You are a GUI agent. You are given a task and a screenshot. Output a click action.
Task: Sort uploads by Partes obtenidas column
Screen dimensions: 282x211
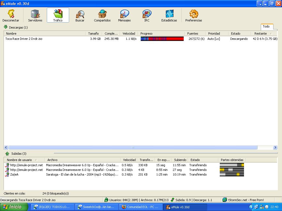[232, 160]
